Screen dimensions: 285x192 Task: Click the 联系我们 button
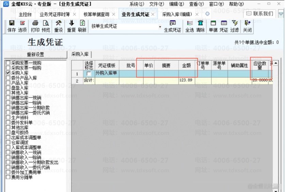pos(260,14)
